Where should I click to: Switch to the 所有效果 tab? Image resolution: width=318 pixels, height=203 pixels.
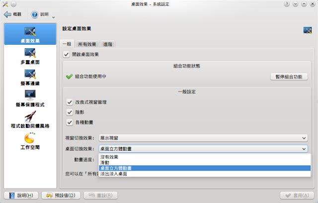(87, 44)
